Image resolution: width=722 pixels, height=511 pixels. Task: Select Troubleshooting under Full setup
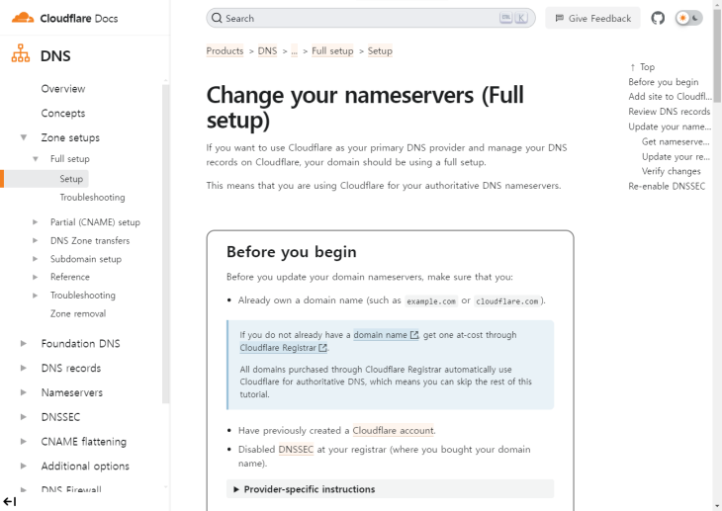(92, 198)
